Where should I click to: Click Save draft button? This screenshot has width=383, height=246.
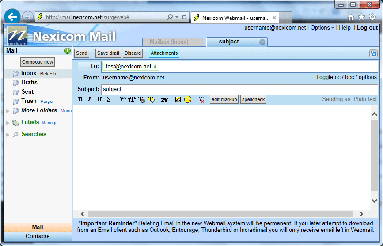pos(108,53)
